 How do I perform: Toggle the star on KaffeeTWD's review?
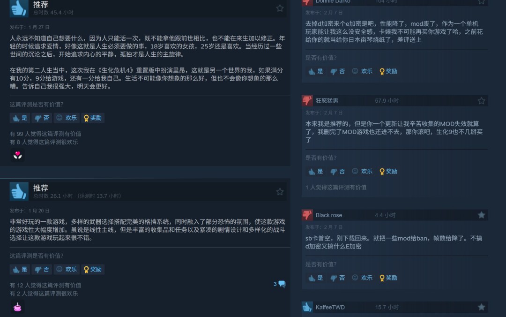coord(482,307)
